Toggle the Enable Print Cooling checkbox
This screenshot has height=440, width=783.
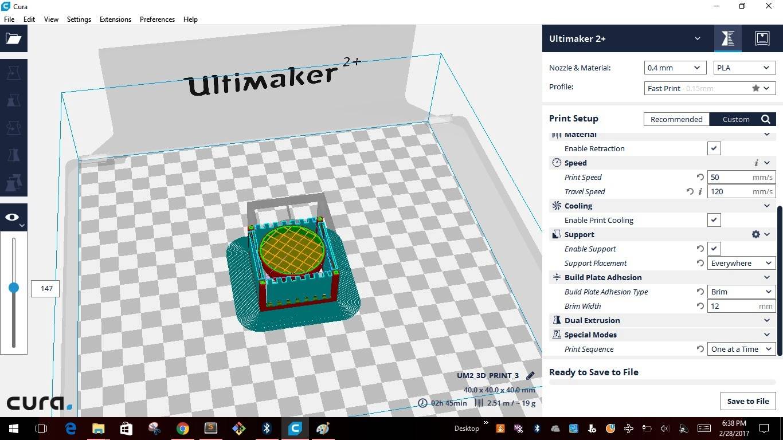pos(714,220)
